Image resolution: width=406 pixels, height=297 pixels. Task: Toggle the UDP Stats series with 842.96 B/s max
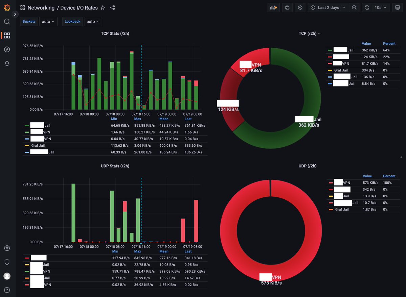[x=39, y=258]
